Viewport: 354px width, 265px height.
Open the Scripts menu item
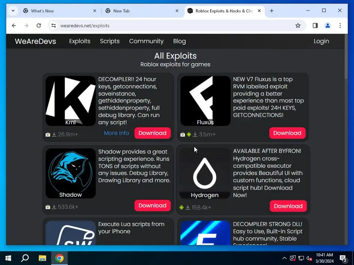[x=110, y=41]
